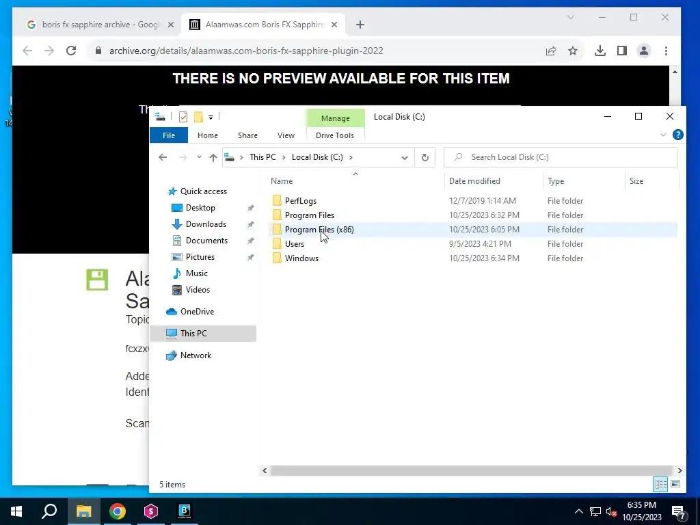Screen dimensions: 700x525
Task: Switch to the Home ribbon tab
Action: 208,135
